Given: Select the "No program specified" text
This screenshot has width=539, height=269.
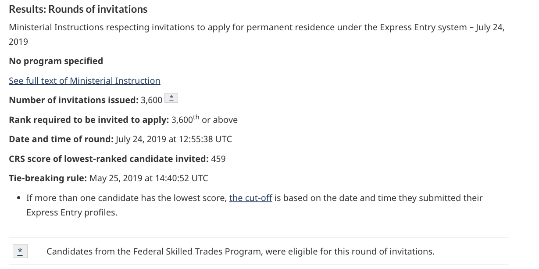Looking at the screenshot, I should pos(56,61).
